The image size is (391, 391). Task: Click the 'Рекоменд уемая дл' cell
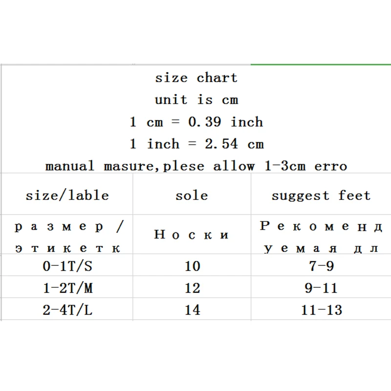click(321, 237)
